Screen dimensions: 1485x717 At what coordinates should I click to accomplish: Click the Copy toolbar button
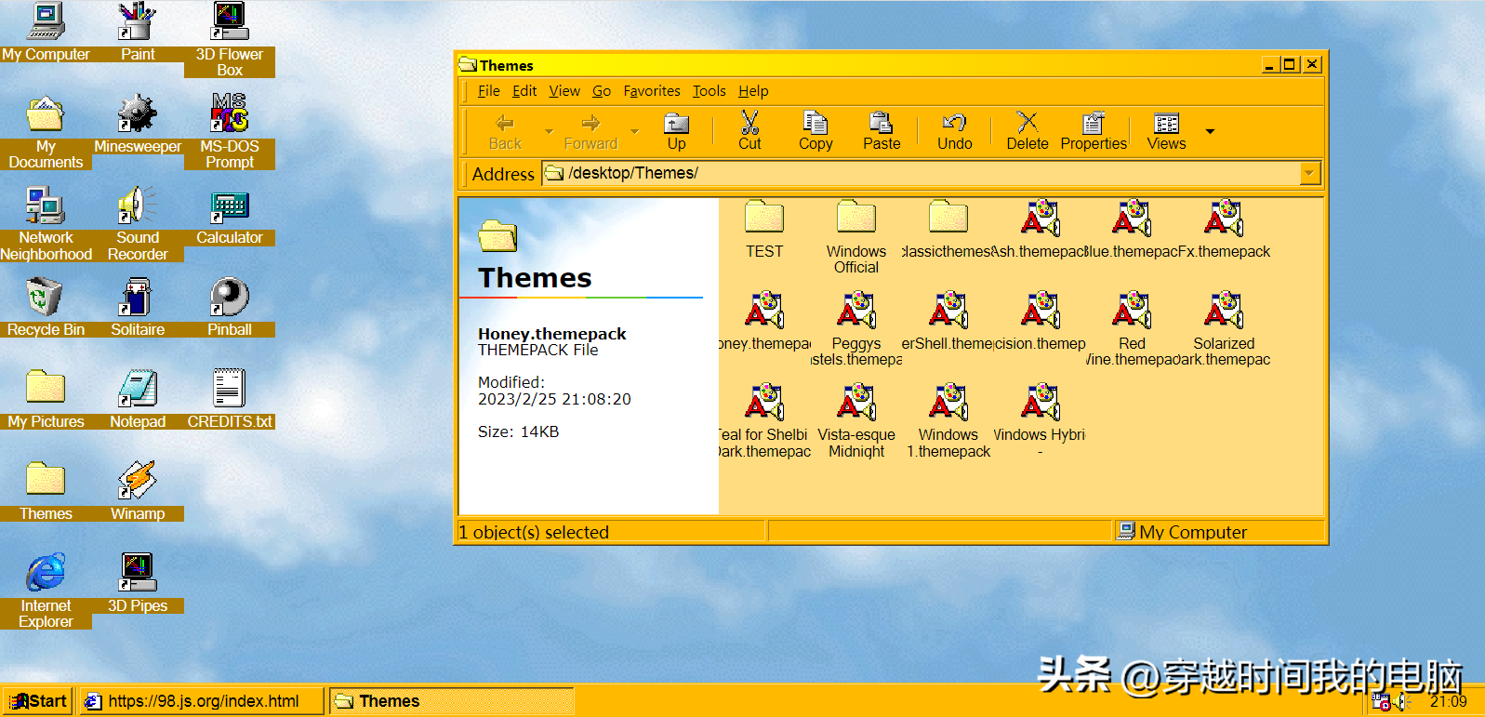tap(815, 132)
